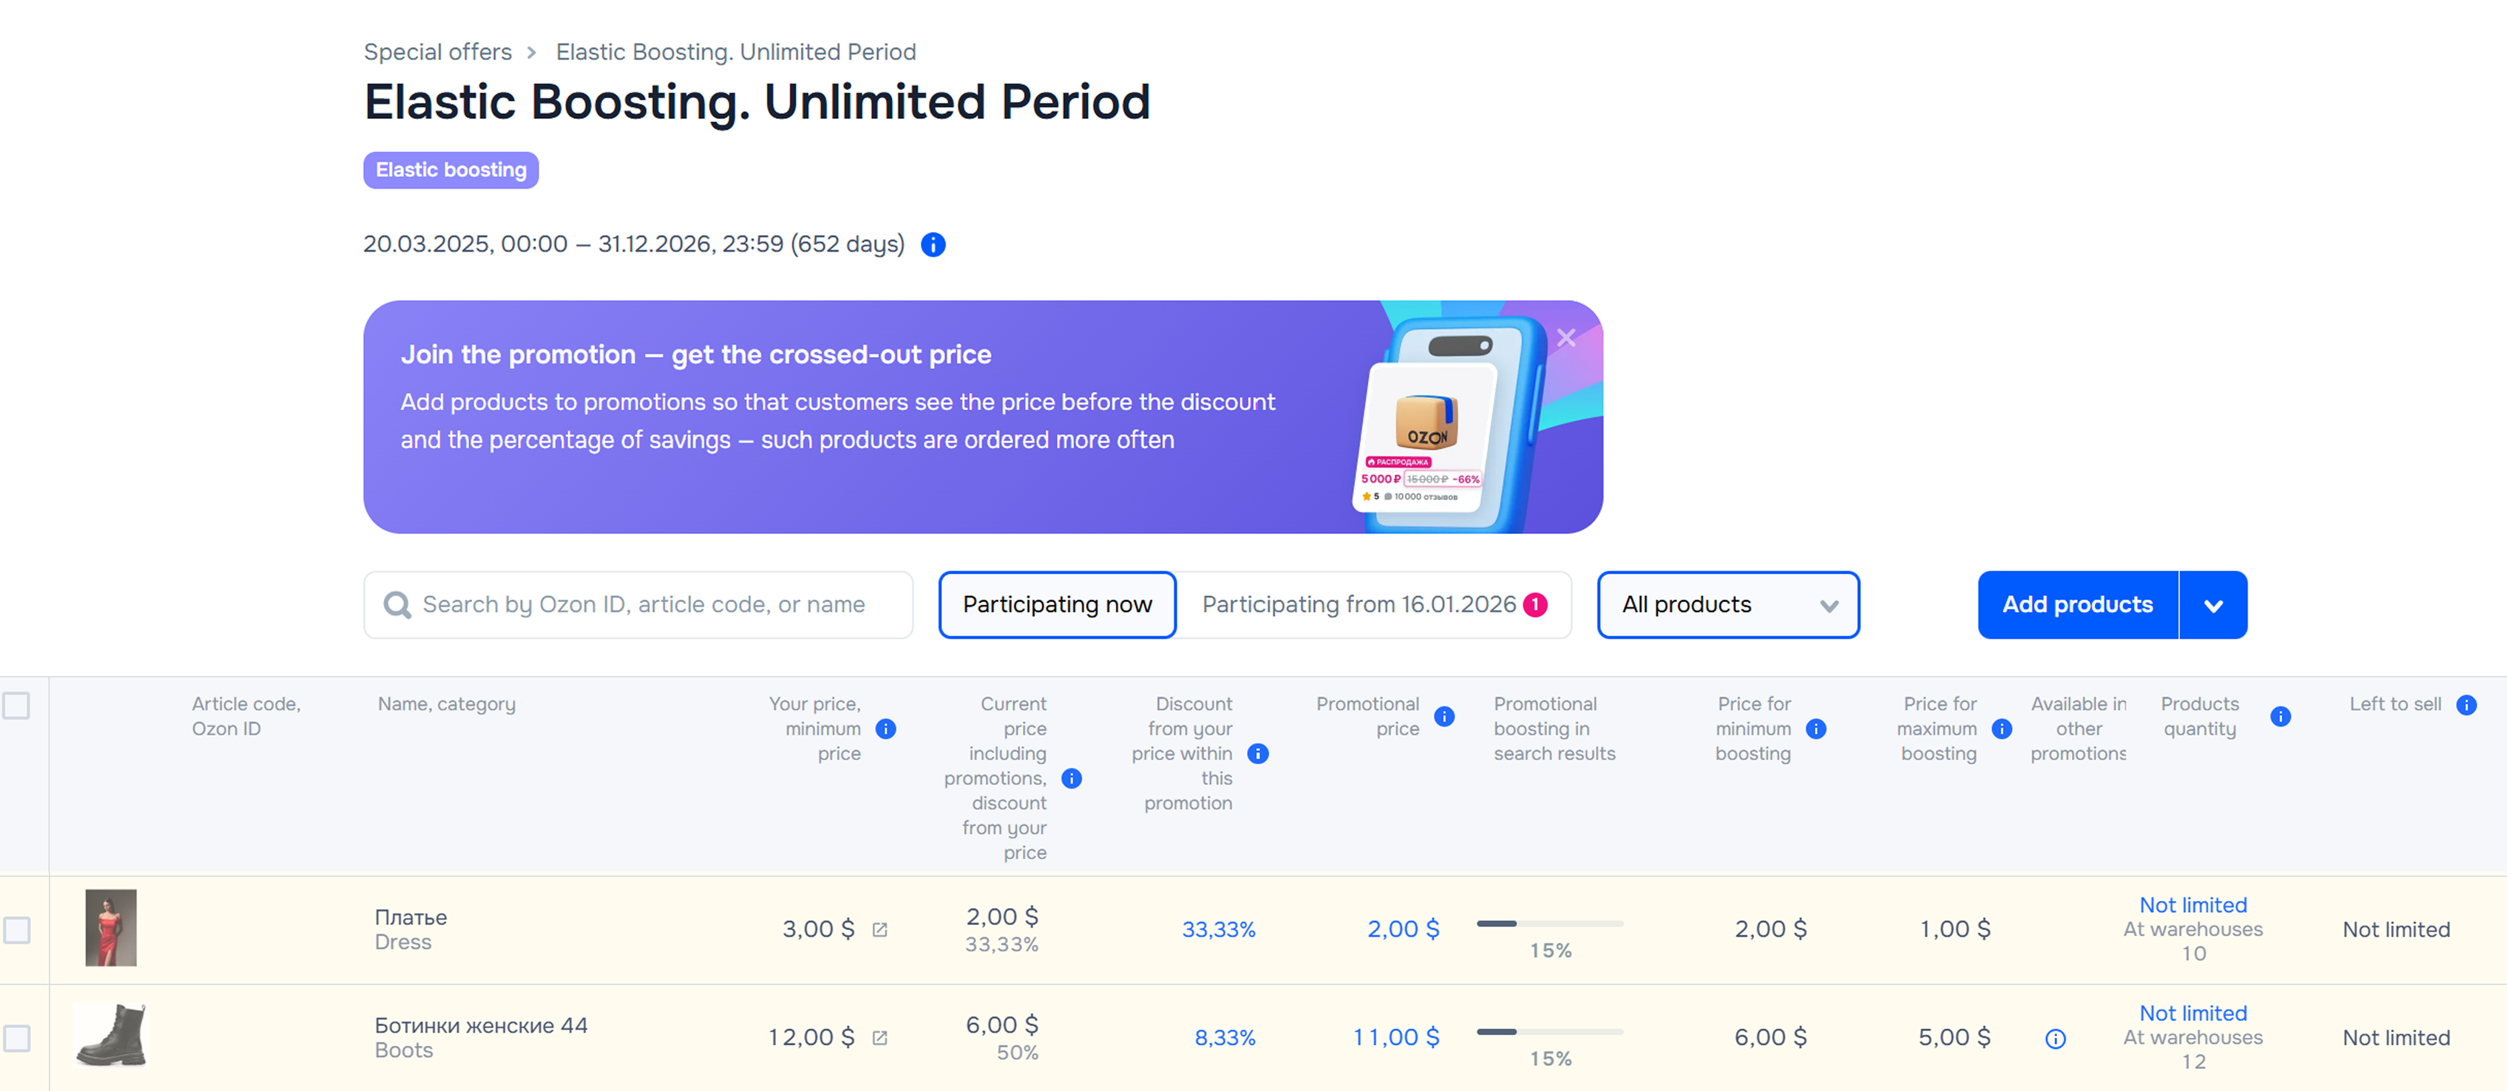2507x1091 pixels.
Task: Check the Boots row checkbox
Action: [17, 1038]
